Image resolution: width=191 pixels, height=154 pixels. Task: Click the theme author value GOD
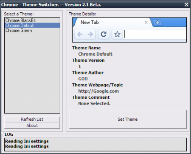83,79
